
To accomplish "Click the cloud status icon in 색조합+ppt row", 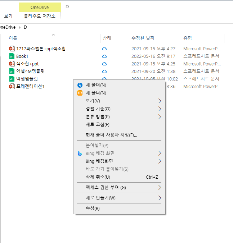I will coord(104,64).
